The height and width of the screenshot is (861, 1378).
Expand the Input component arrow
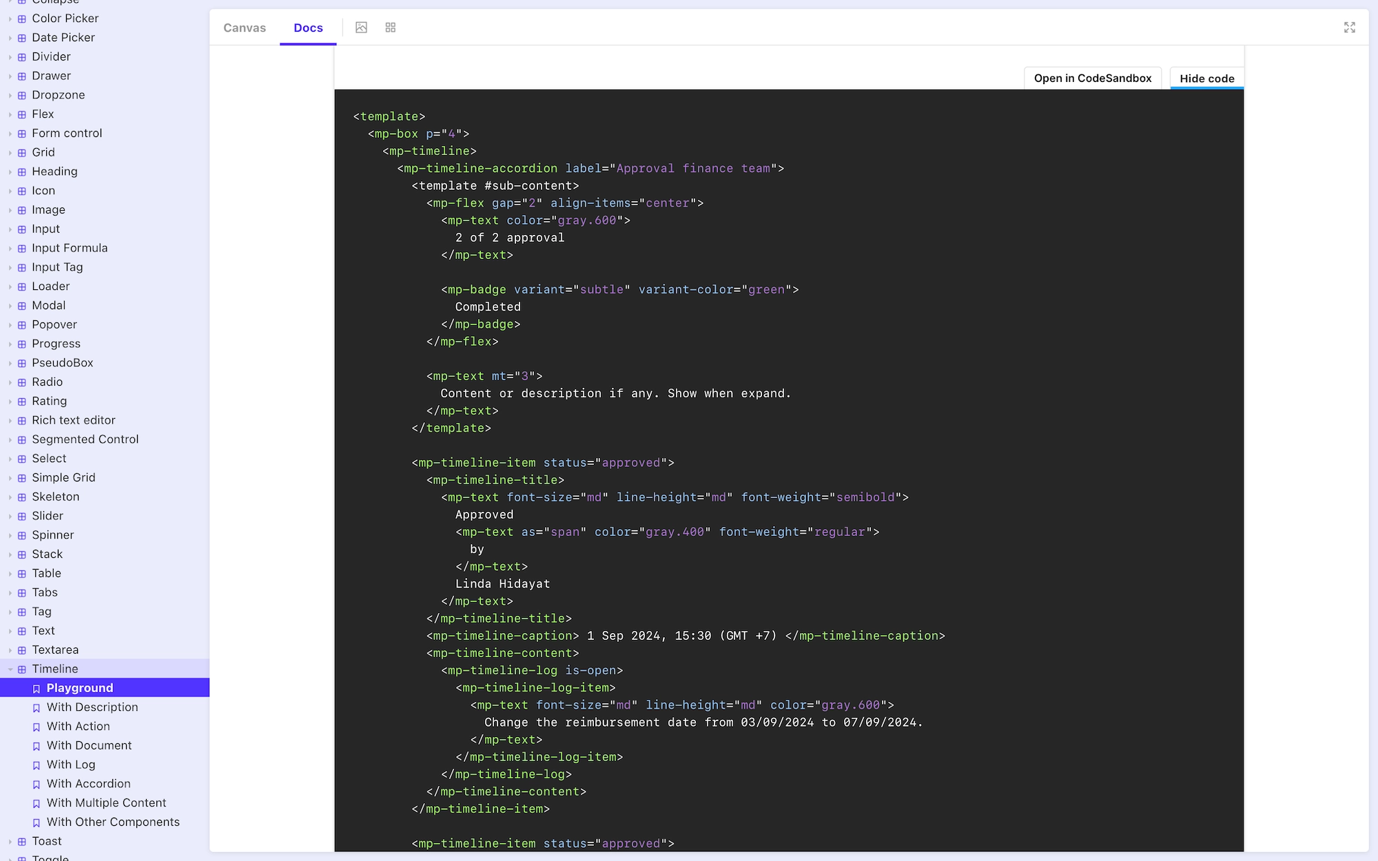point(10,229)
